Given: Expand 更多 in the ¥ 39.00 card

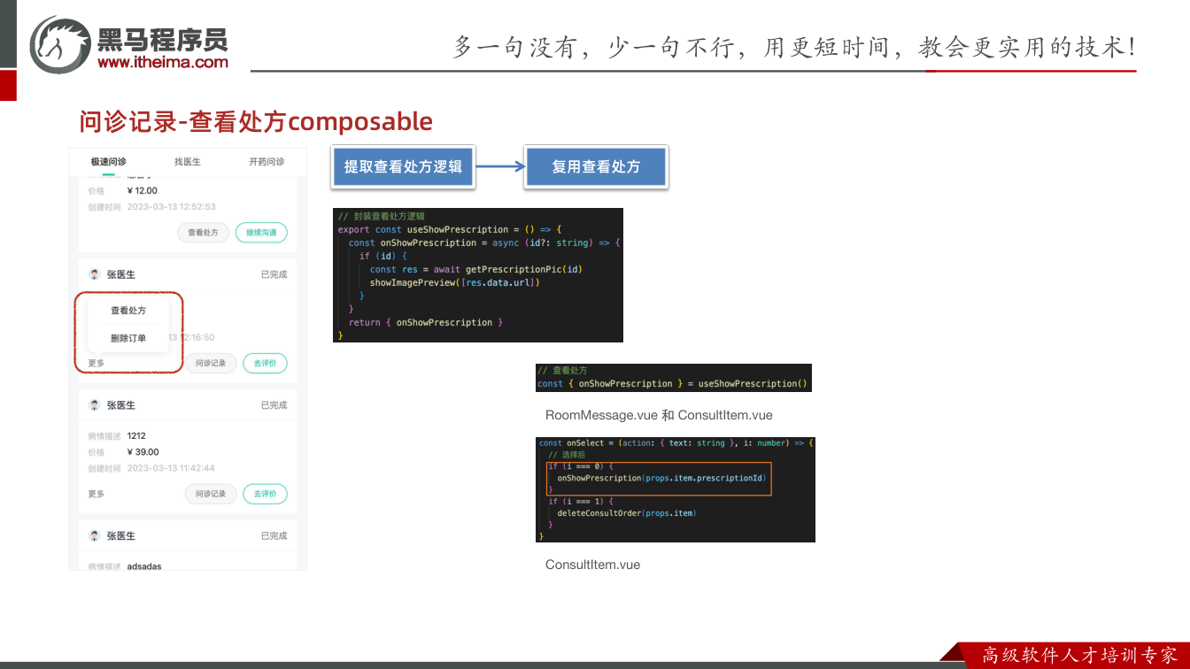Looking at the screenshot, I should click(x=97, y=494).
